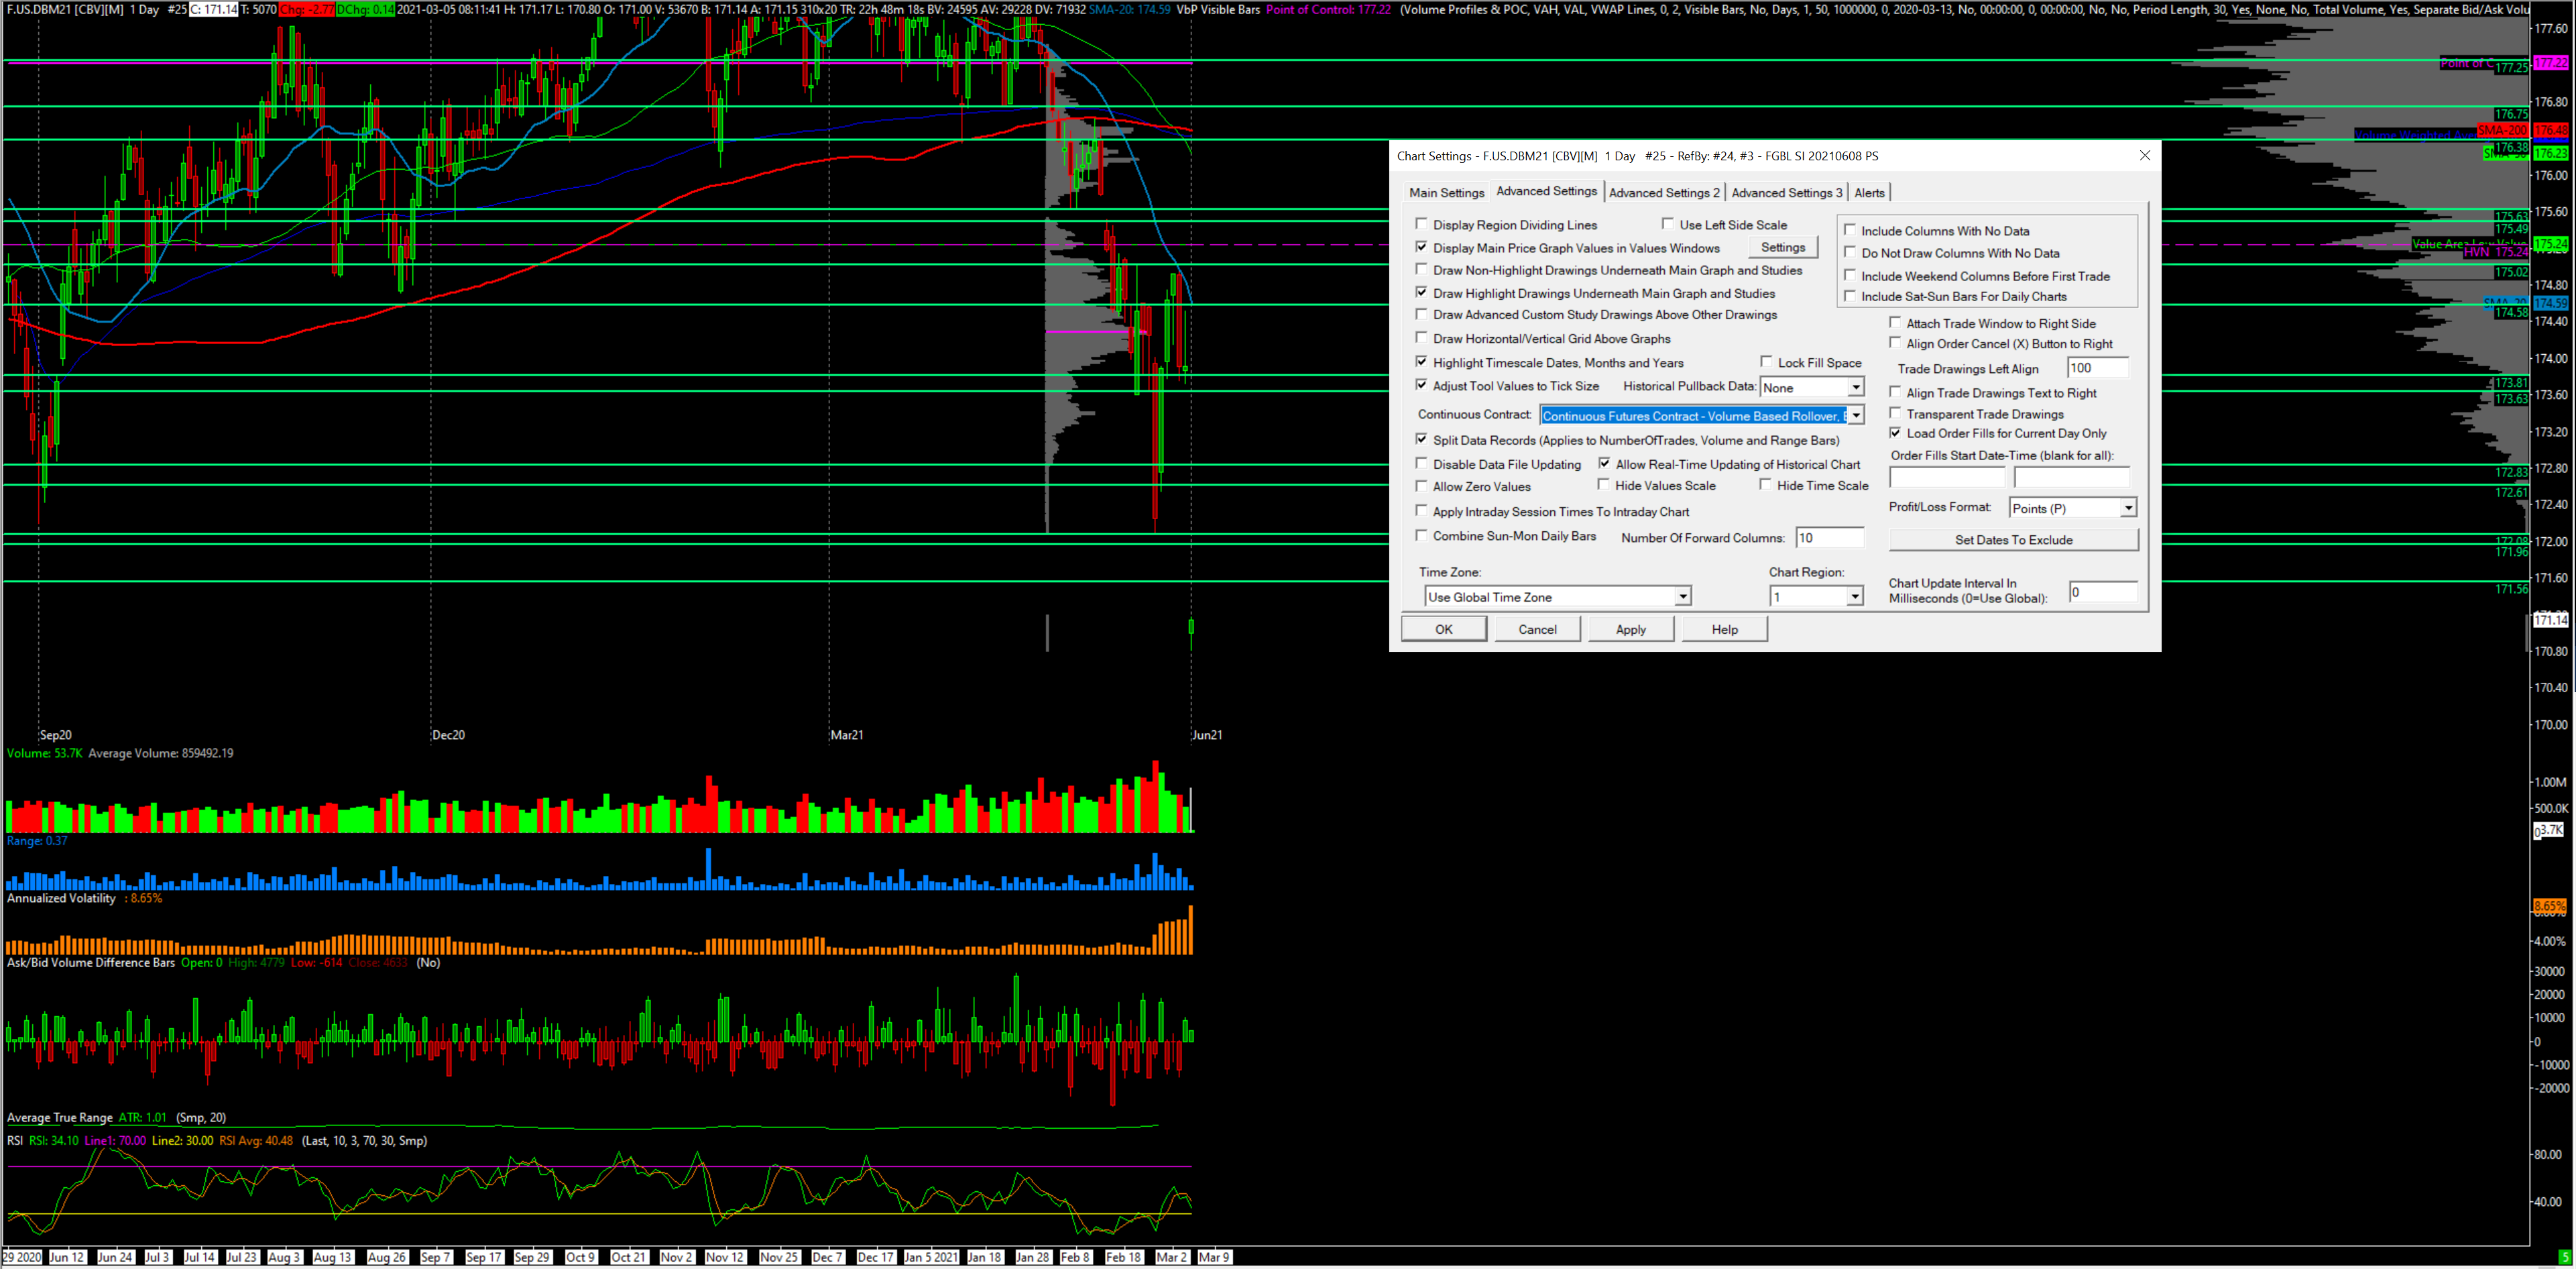
Task: Tick Include Sat-Sun Bars For Daily Charts
Action: click(1850, 296)
